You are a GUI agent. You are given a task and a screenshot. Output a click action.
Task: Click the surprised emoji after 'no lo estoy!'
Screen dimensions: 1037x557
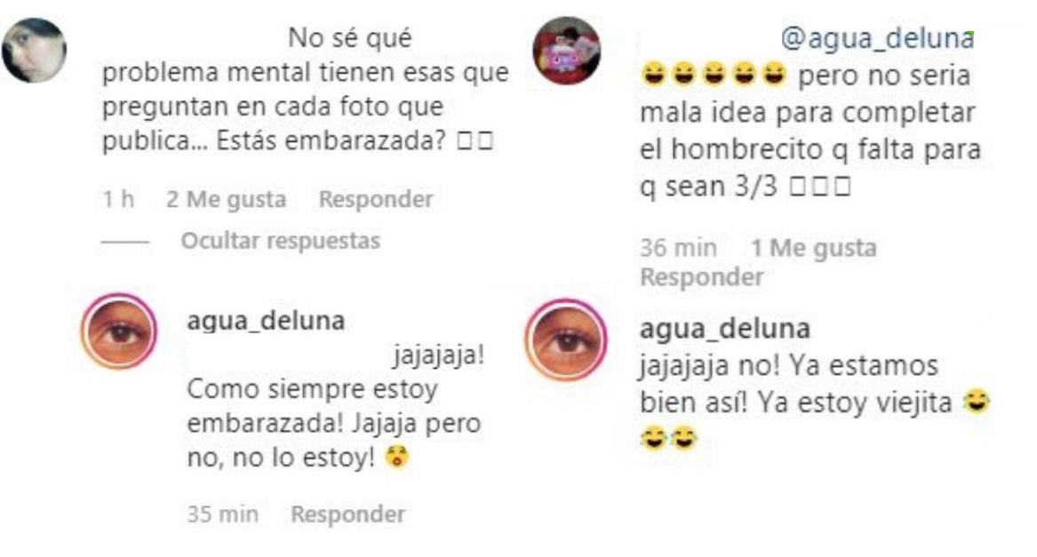pyautogui.click(x=397, y=457)
